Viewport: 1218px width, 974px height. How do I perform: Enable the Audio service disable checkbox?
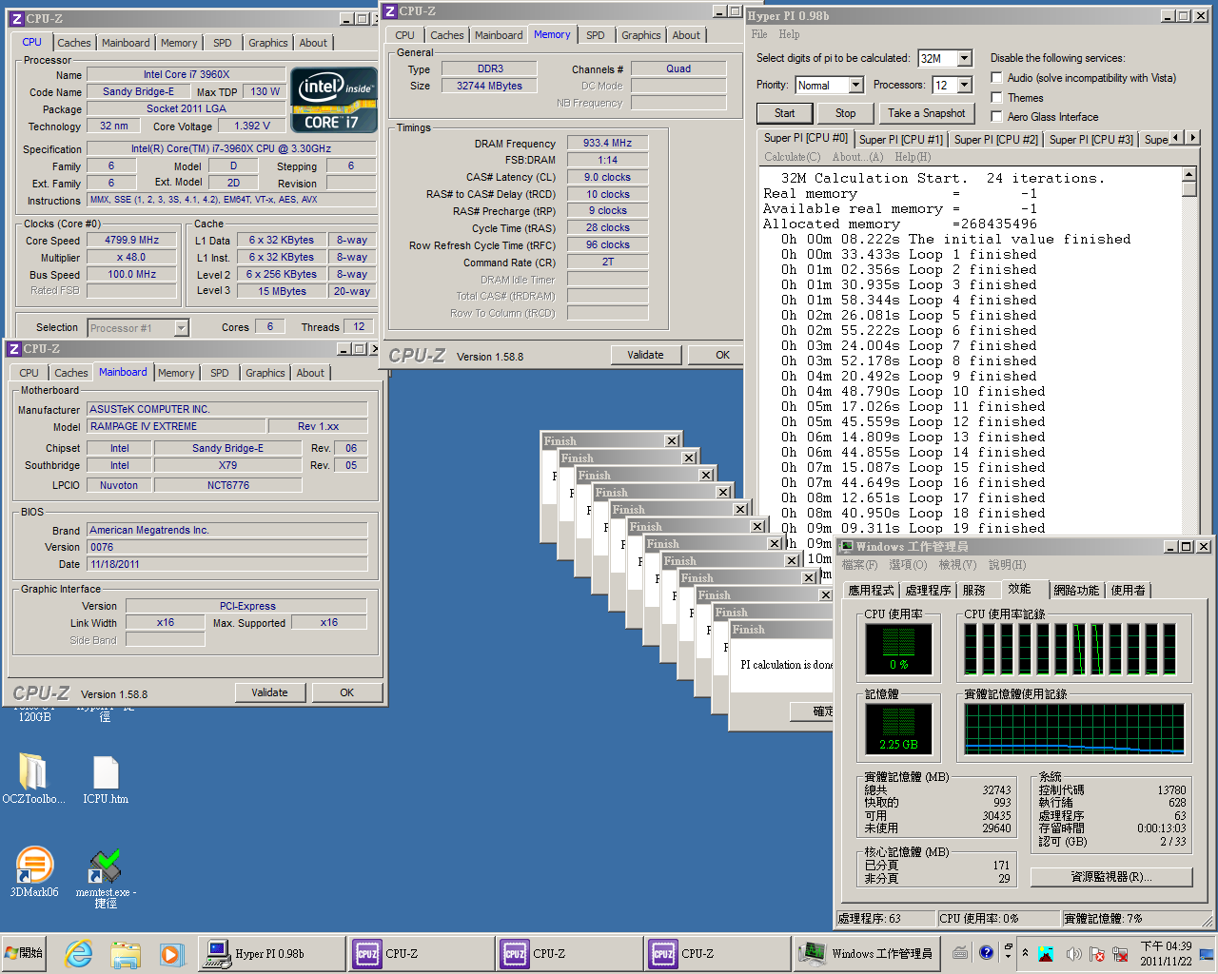[996, 78]
